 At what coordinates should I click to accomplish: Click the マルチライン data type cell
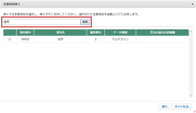click(120, 39)
